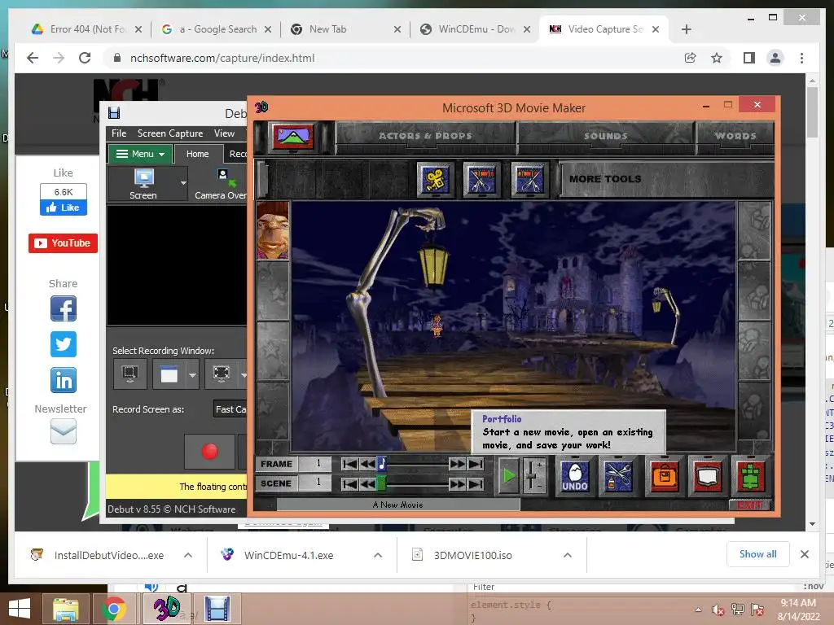Open the Record Screen as format dropdown
834x625 pixels.
[x=230, y=409]
